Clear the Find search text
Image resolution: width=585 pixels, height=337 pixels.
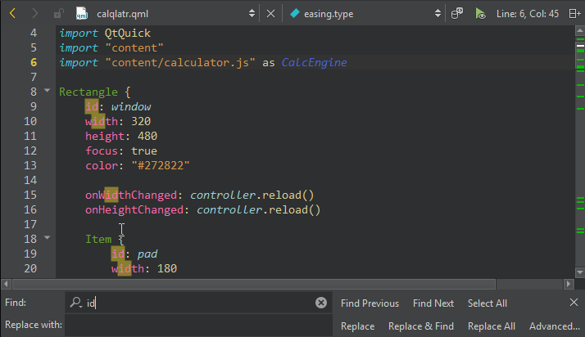(321, 303)
